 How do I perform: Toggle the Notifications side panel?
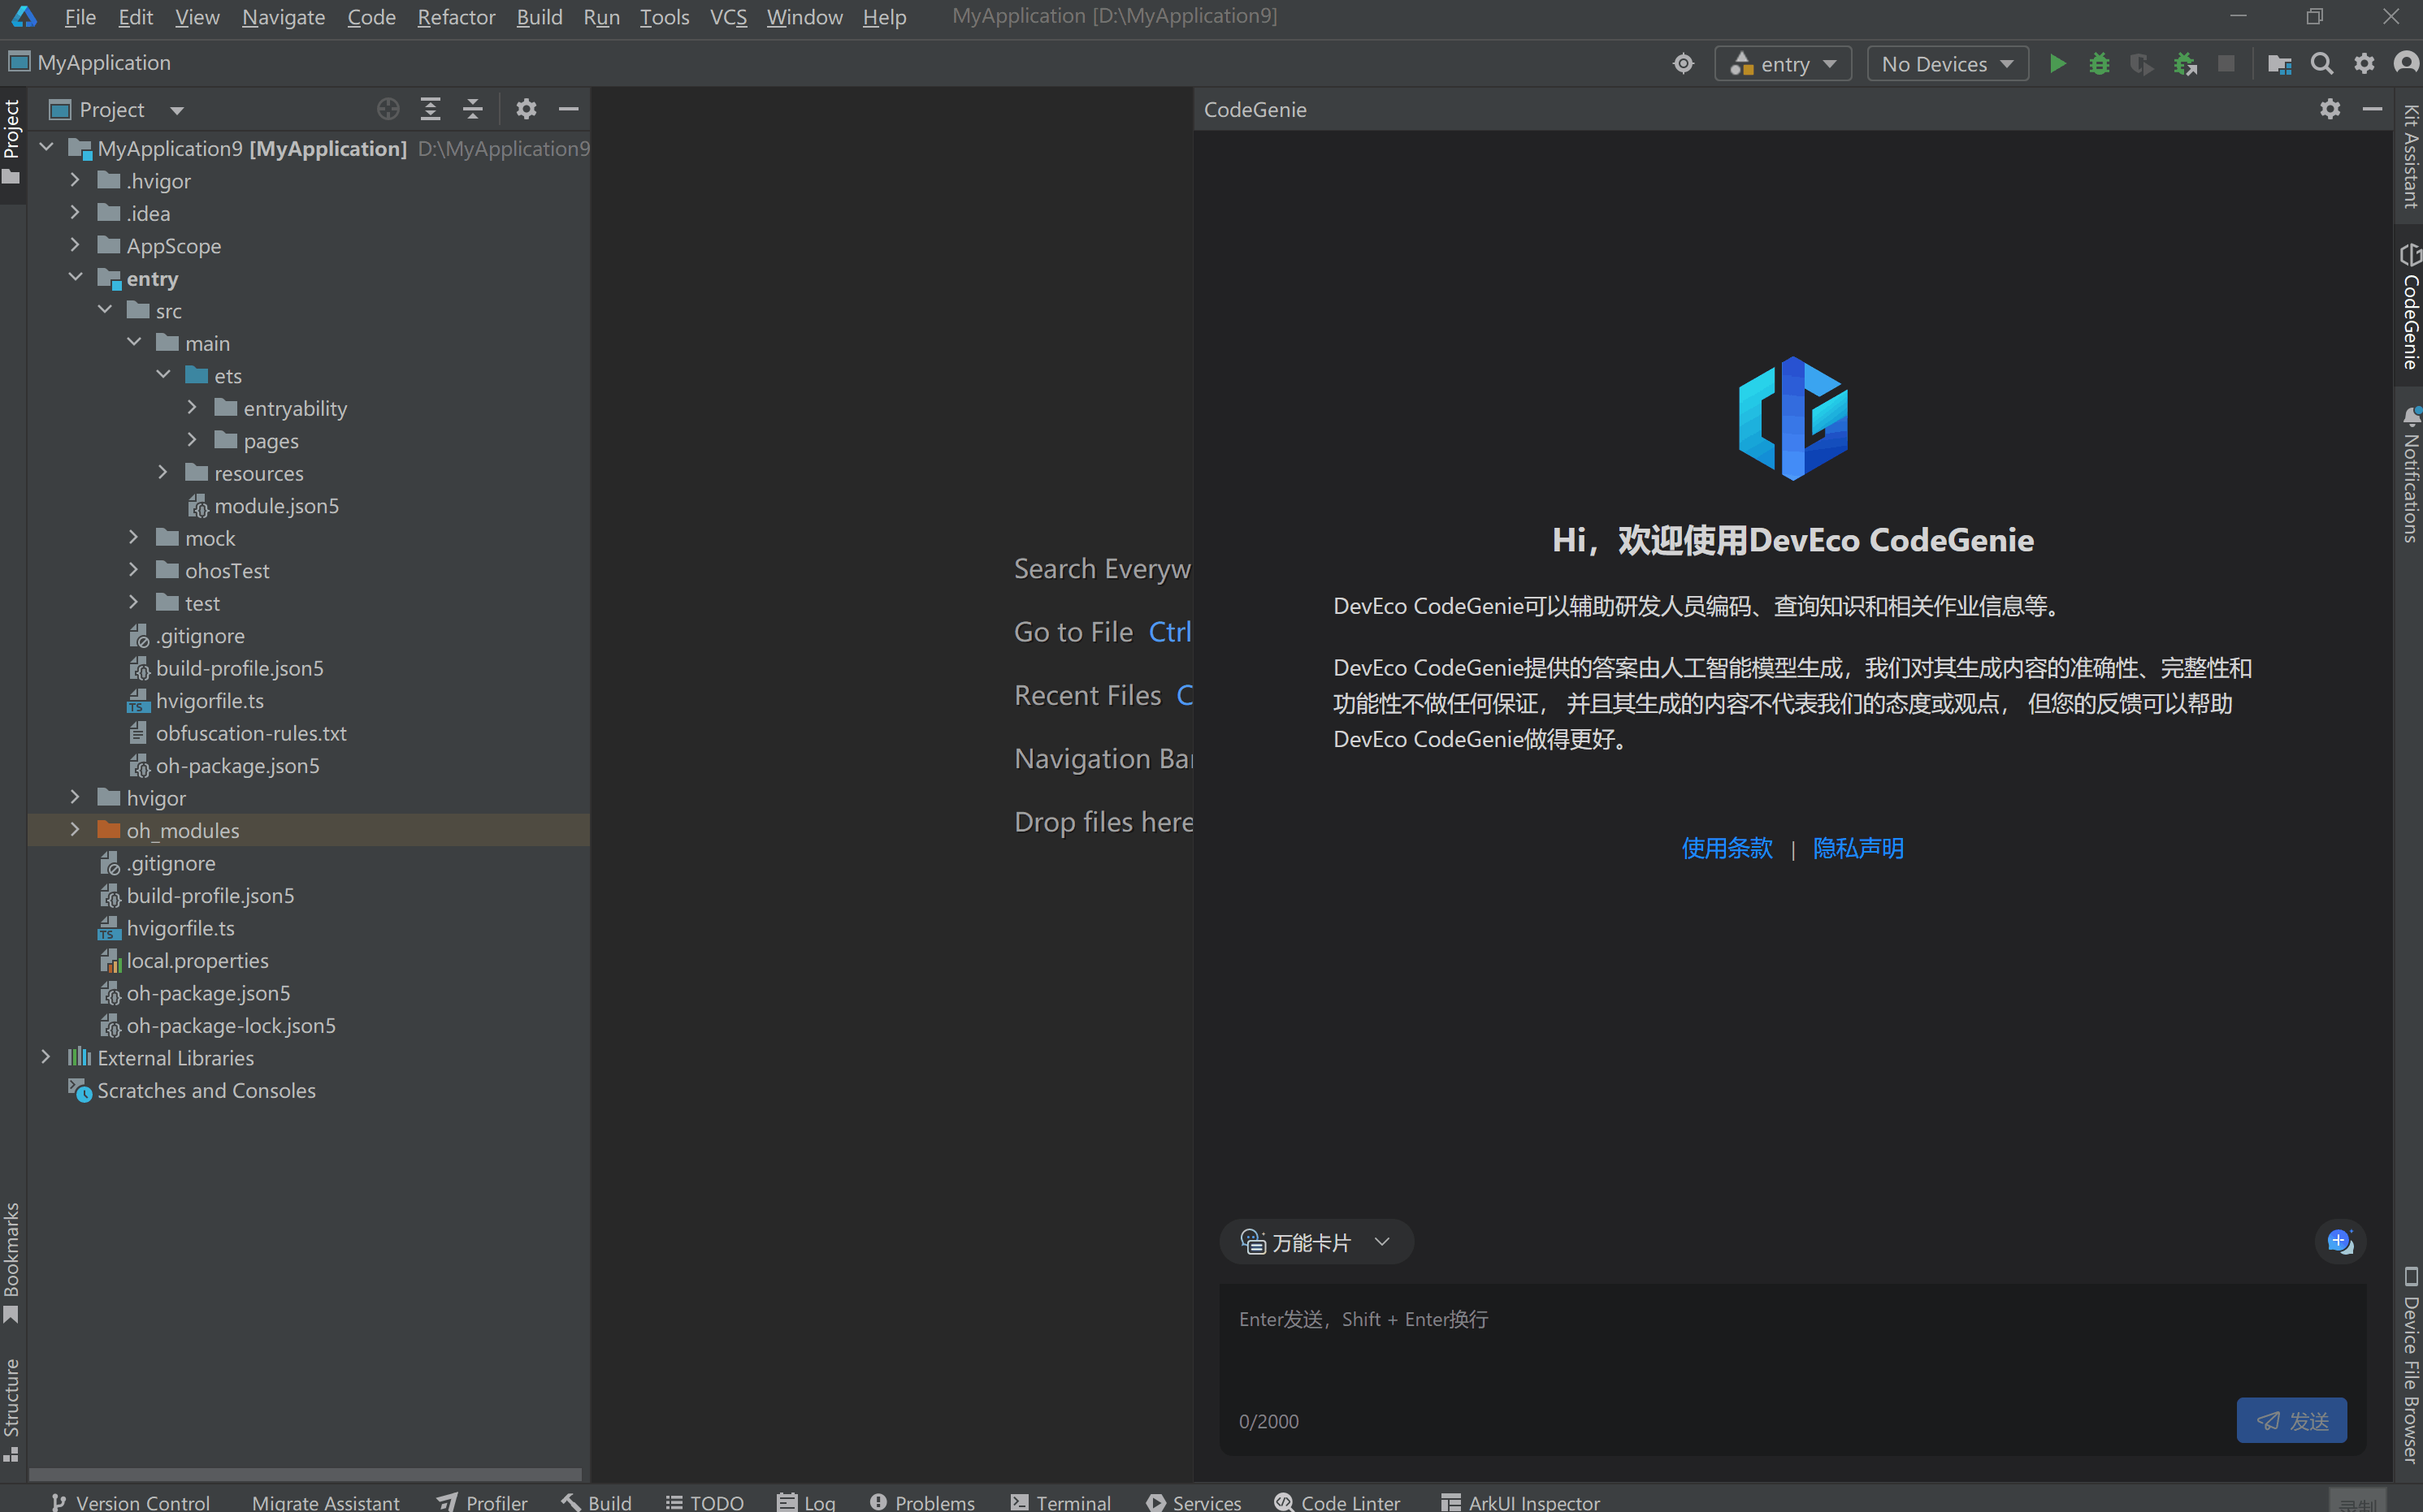point(2410,475)
